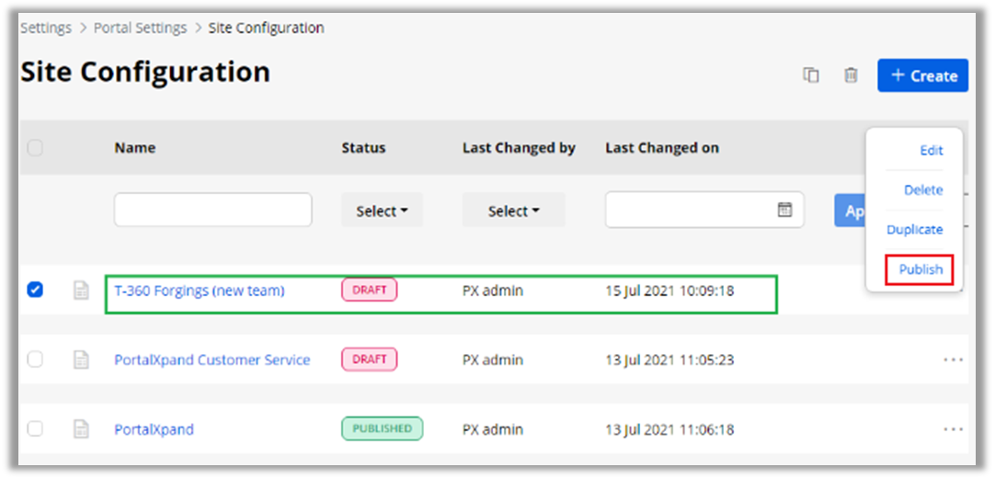The width and height of the screenshot is (995, 479).
Task: Open the T-360 Forgings (new team) link
Action: [200, 291]
